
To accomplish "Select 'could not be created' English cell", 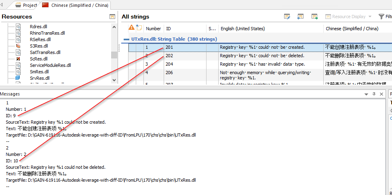I will [271, 47].
